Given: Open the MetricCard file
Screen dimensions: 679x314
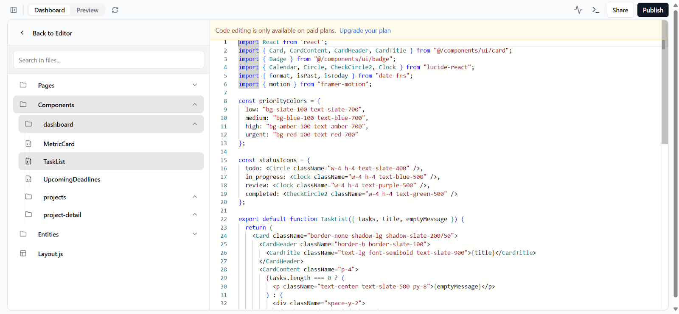Looking at the screenshot, I should (111, 144).
